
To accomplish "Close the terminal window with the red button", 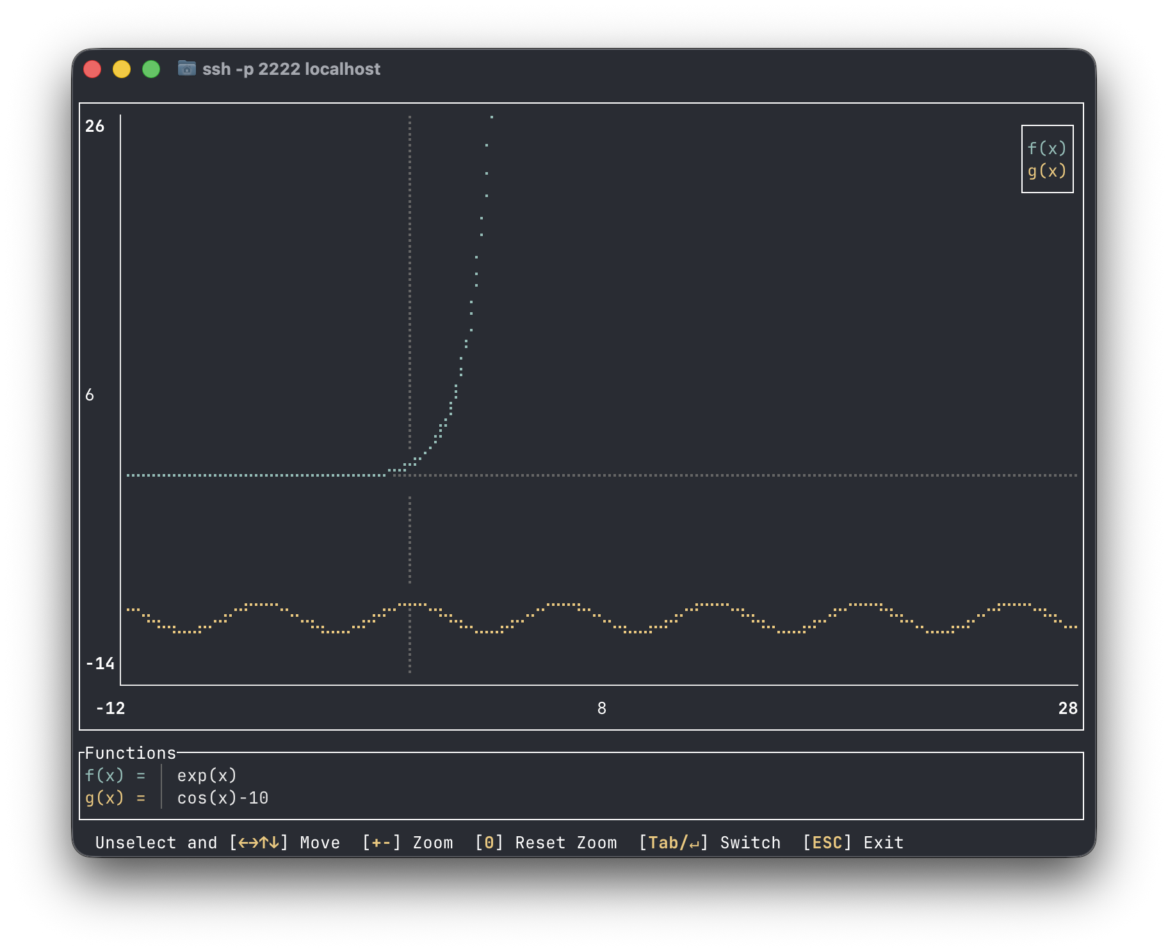I will pyautogui.click(x=93, y=69).
